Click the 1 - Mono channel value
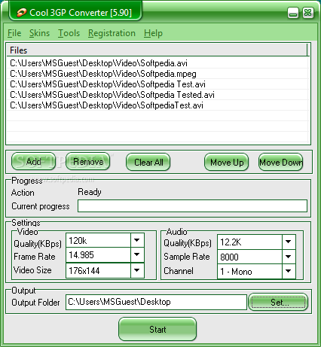 click(x=236, y=272)
